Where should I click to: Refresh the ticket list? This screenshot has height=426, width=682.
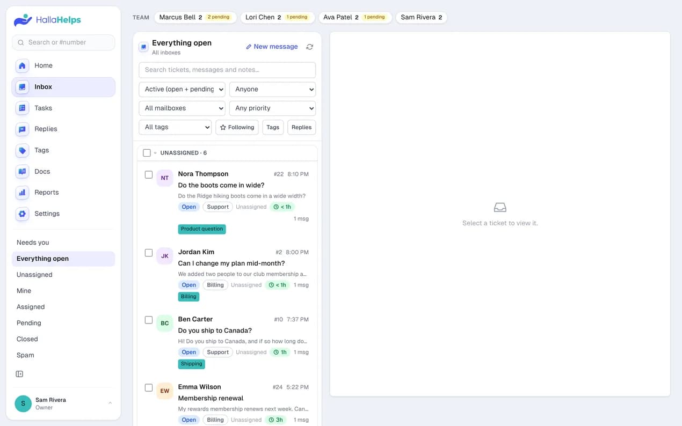click(x=310, y=47)
